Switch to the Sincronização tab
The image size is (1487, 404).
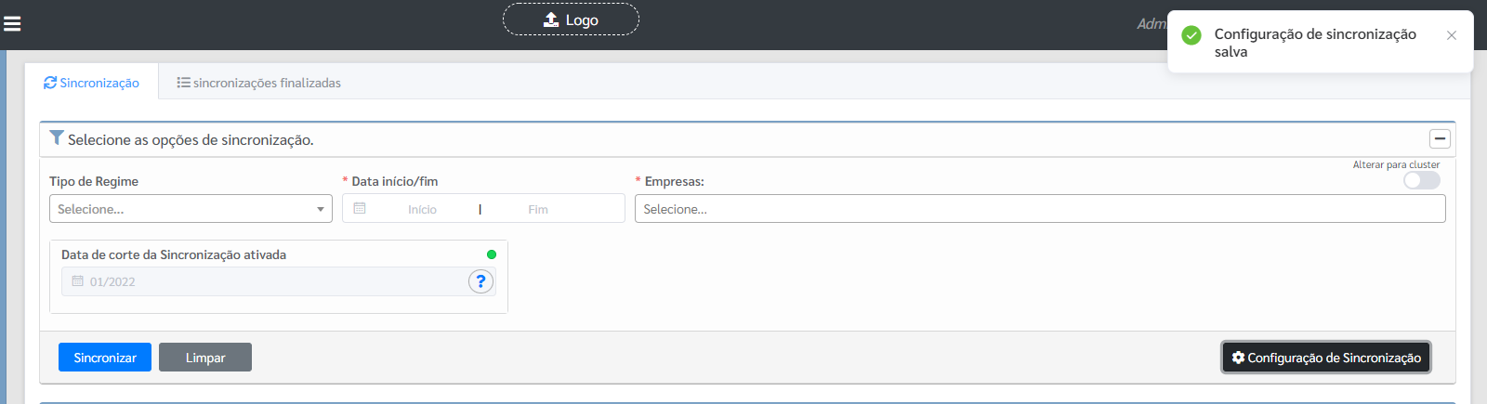pos(91,83)
